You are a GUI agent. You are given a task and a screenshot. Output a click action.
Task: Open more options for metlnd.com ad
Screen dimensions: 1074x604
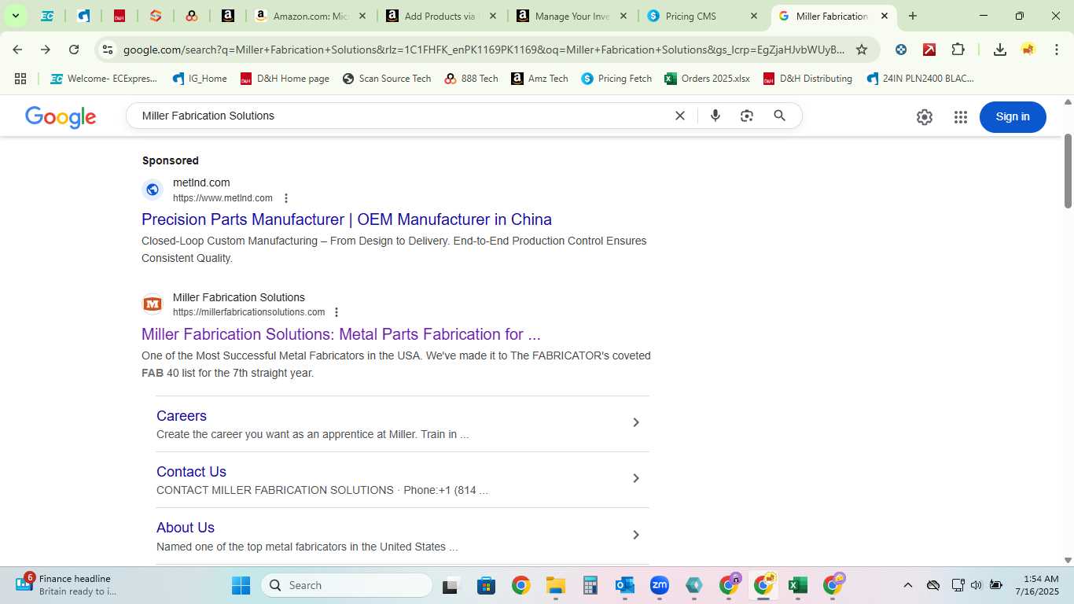286,198
